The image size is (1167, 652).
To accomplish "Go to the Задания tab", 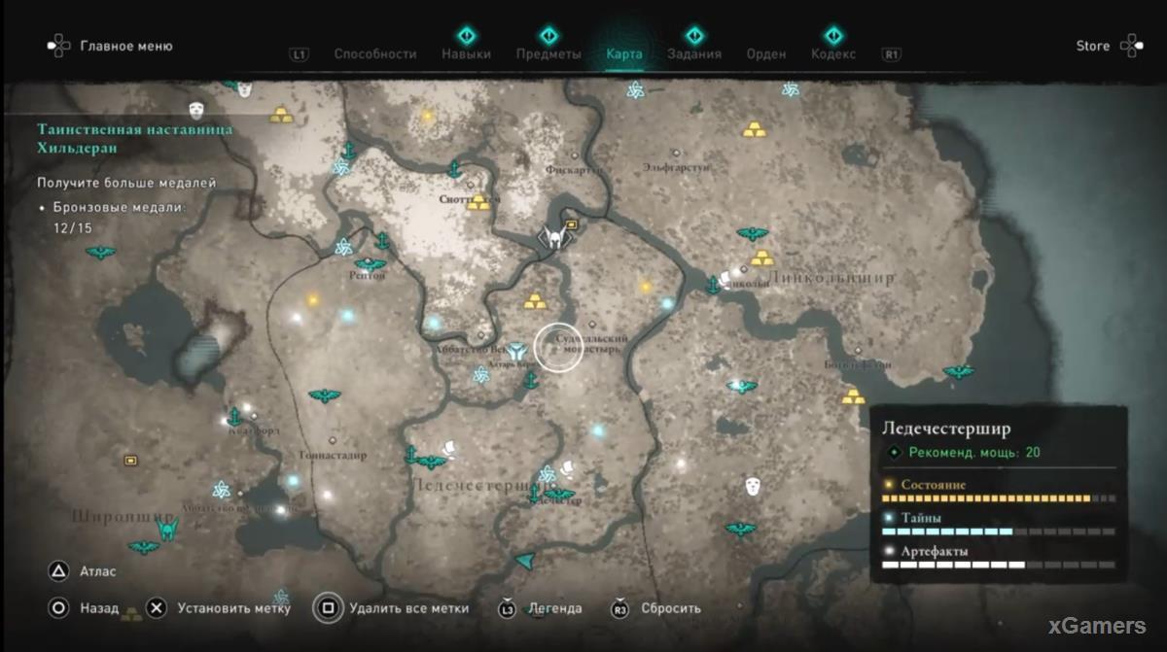I will (x=694, y=54).
